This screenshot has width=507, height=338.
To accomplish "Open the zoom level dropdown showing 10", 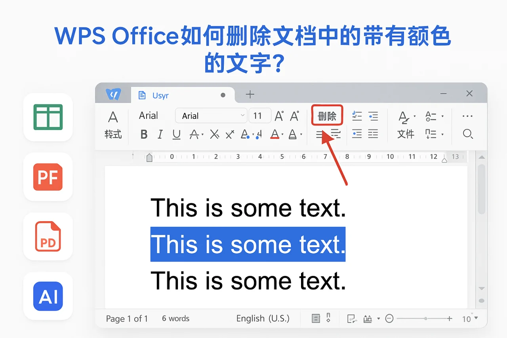I will [x=470, y=318].
